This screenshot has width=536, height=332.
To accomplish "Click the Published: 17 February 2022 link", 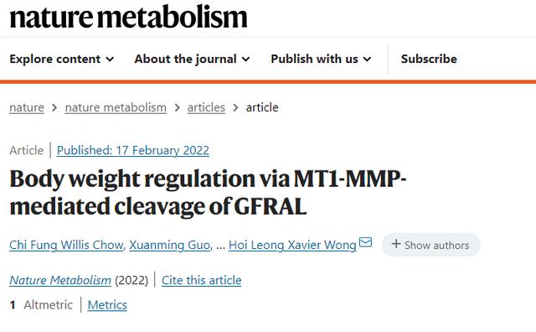I will click(x=133, y=150).
